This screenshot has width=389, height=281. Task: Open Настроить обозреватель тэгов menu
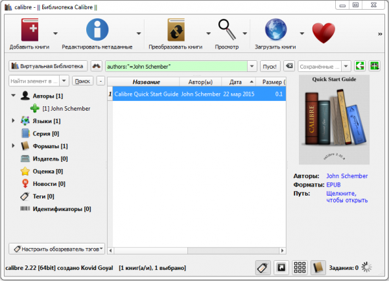pyautogui.click(x=57, y=249)
